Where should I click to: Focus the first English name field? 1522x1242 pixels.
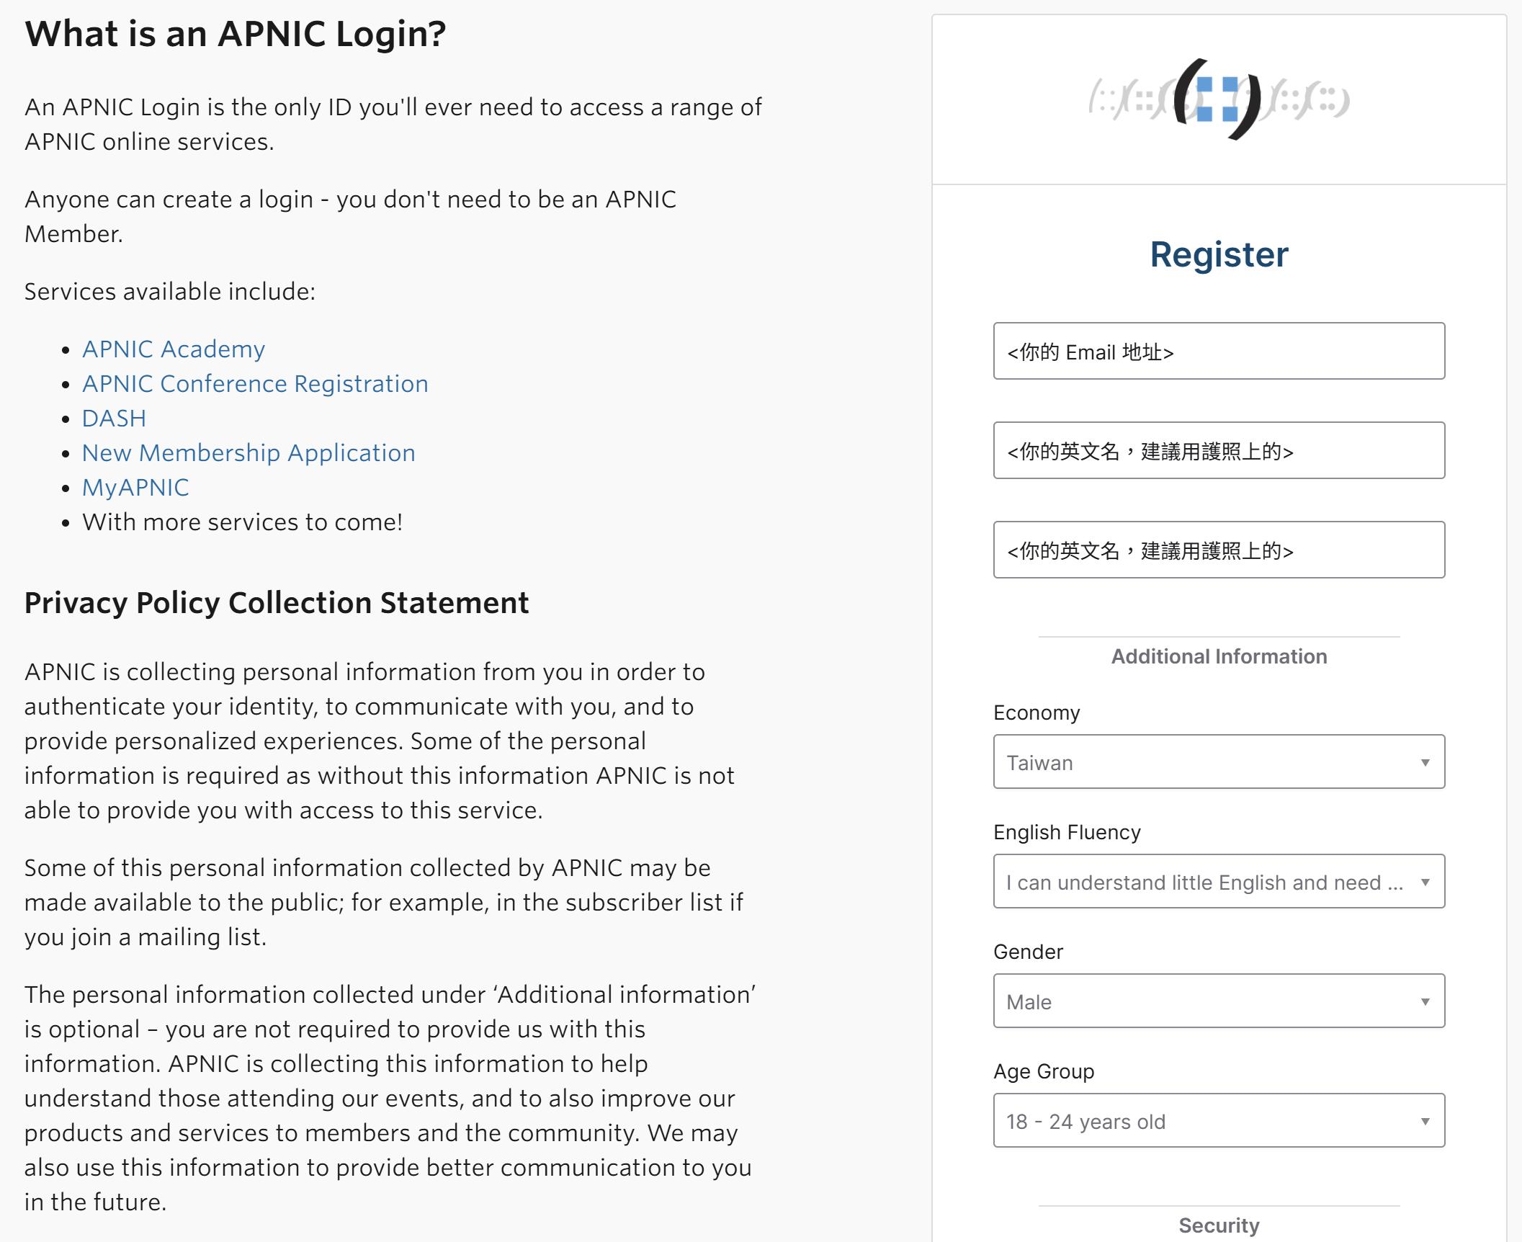1218,451
